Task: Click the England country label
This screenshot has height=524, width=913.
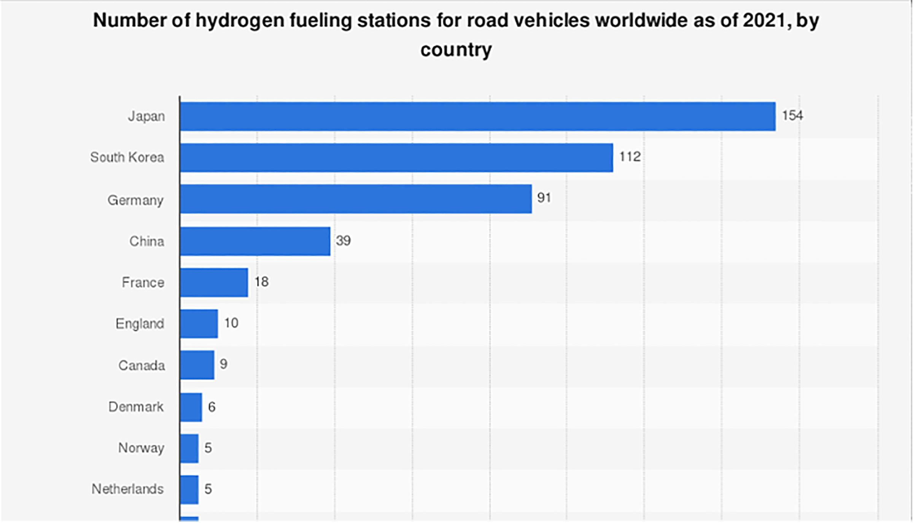Action: [140, 324]
